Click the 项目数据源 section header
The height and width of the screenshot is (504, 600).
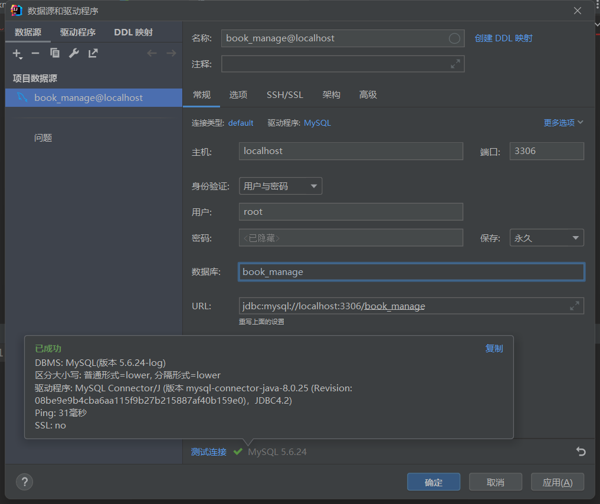[35, 78]
